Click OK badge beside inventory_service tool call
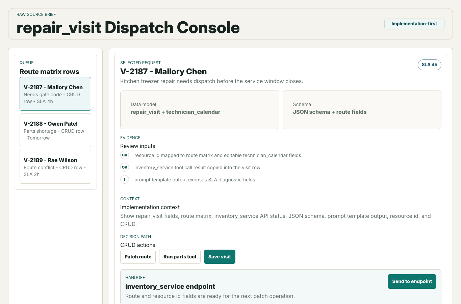 click(x=125, y=167)
